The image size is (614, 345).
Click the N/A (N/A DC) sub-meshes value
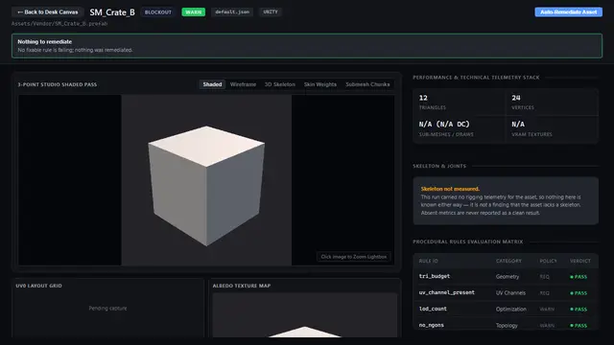tap(444, 124)
